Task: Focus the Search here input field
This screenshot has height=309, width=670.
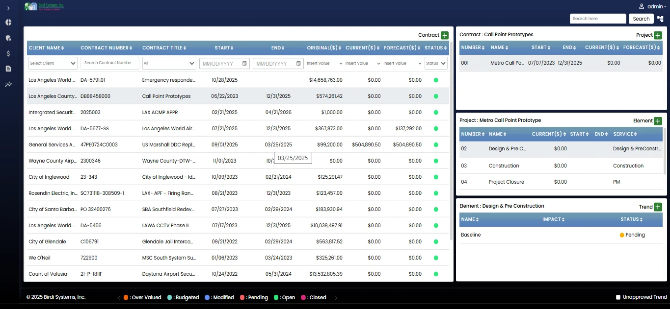Action: tap(598, 19)
